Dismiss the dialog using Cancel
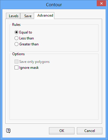108x140 pixels. pos(90,131)
